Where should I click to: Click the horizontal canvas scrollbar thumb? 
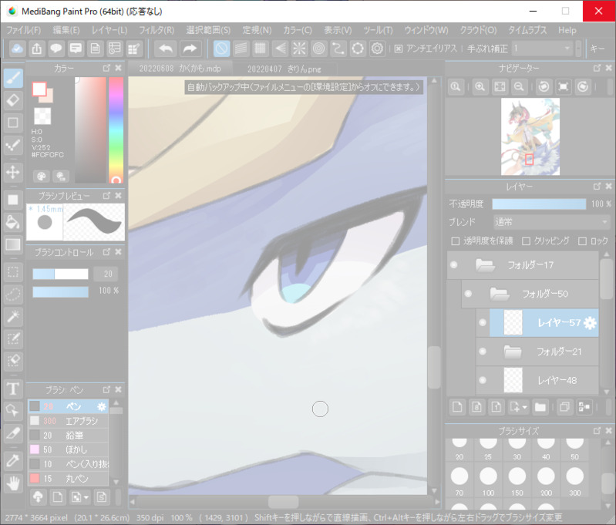[283, 502]
